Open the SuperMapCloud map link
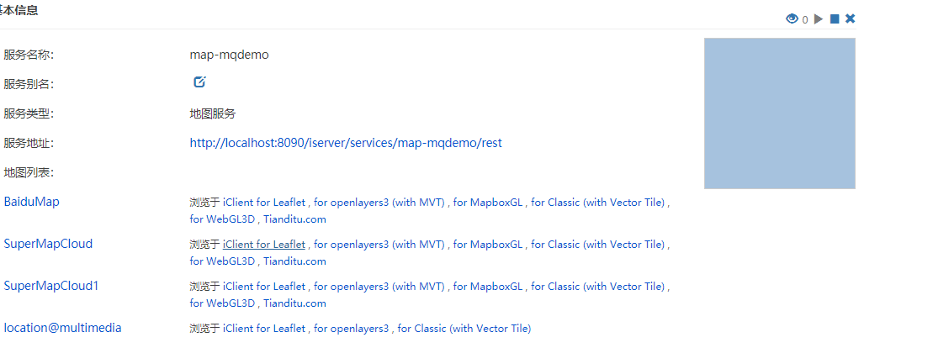Viewport: 933px width, 348px height. [x=48, y=243]
